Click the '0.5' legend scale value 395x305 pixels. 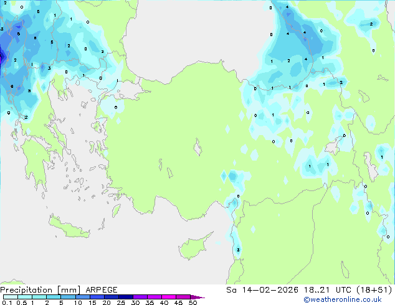(21, 303)
